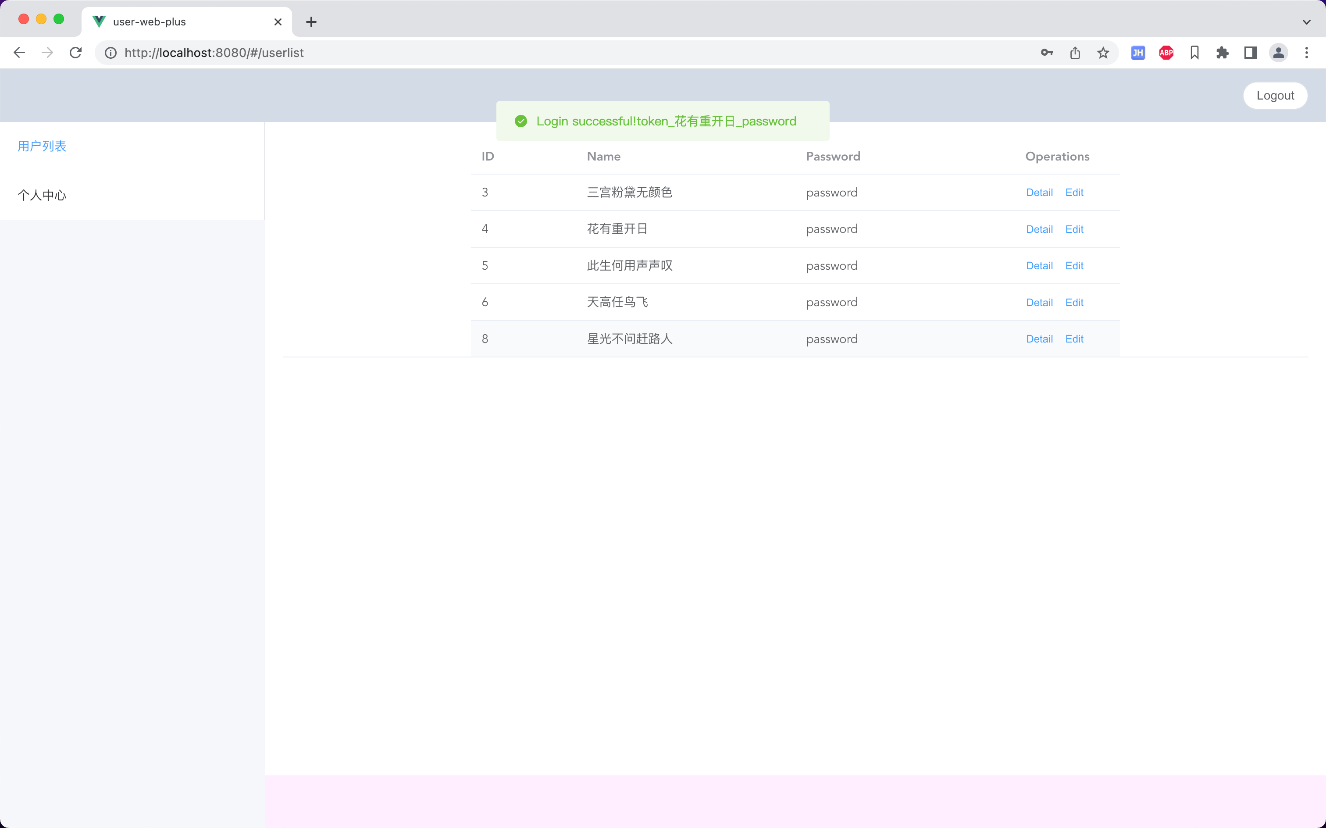
Task: Open the Chrome profile avatar
Action: pos(1278,53)
